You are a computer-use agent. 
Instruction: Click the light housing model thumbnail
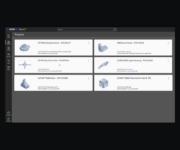point(104,65)
